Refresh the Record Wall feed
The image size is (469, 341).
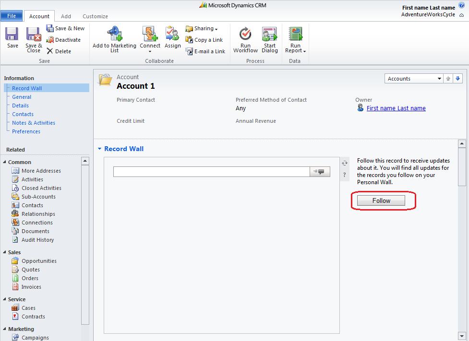pos(344,164)
